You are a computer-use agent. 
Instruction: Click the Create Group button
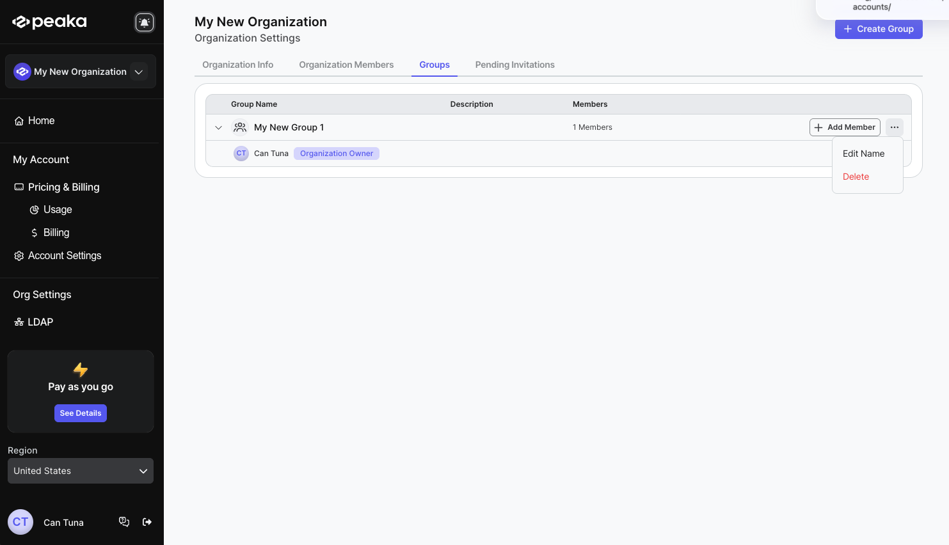[x=878, y=29]
